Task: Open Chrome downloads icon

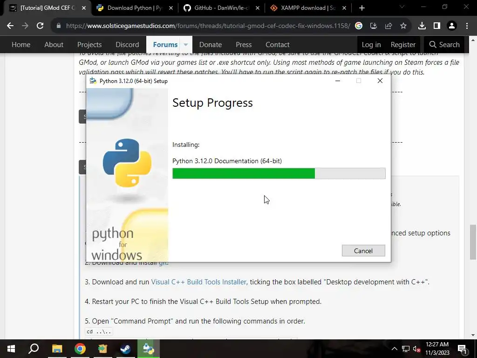Action: [422, 26]
